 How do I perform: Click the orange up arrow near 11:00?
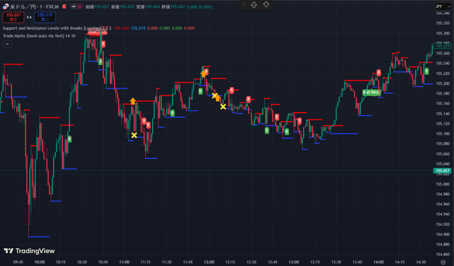point(133,101)
